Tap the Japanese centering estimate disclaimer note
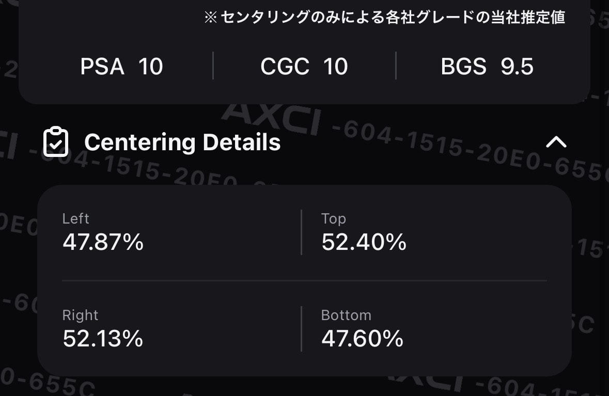 click(x=384, y=18)
